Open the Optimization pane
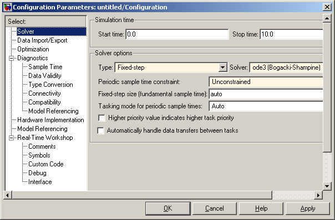This screenshot has width=335, height=220. [33, 49]
